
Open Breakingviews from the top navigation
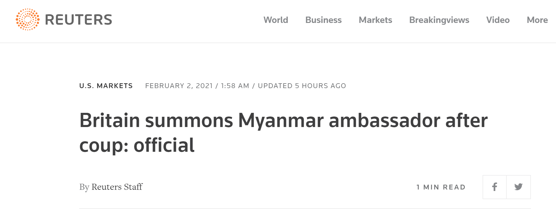(x=439, y=20)
